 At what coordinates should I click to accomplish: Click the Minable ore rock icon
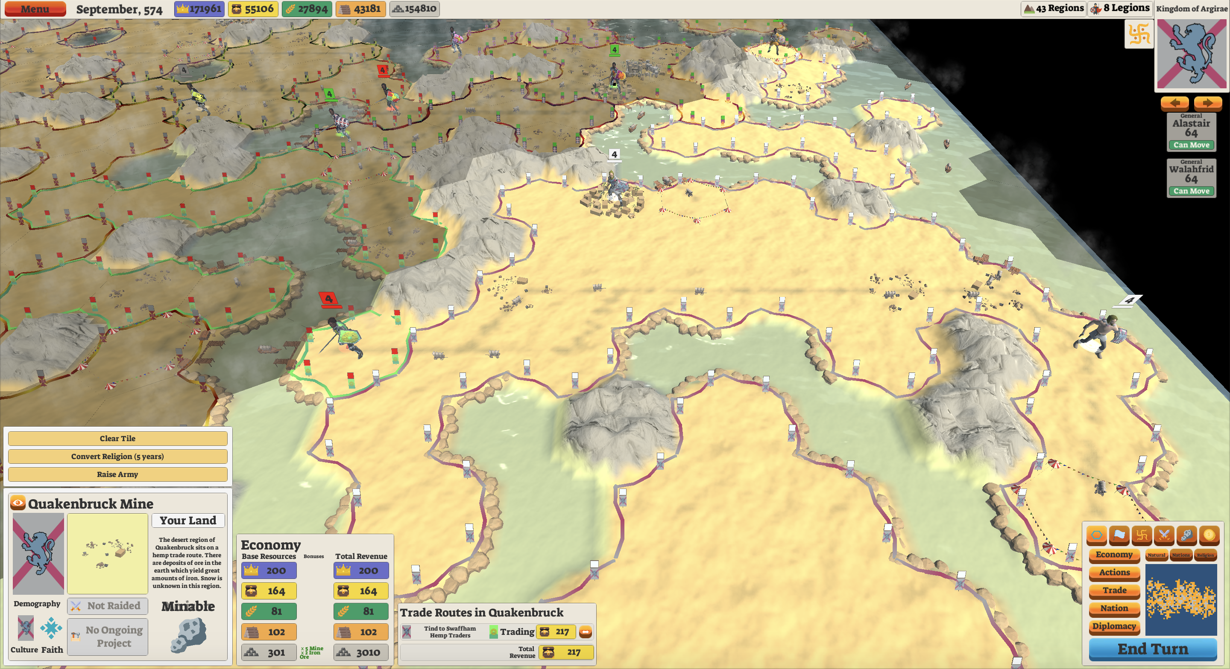coord(189,634)
